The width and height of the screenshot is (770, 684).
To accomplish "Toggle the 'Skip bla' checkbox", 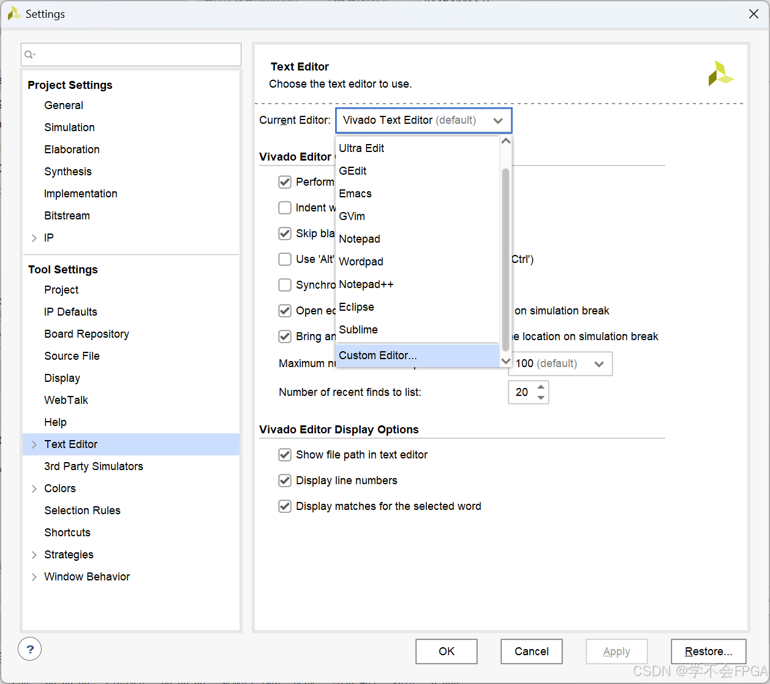I will click(285, 234).
